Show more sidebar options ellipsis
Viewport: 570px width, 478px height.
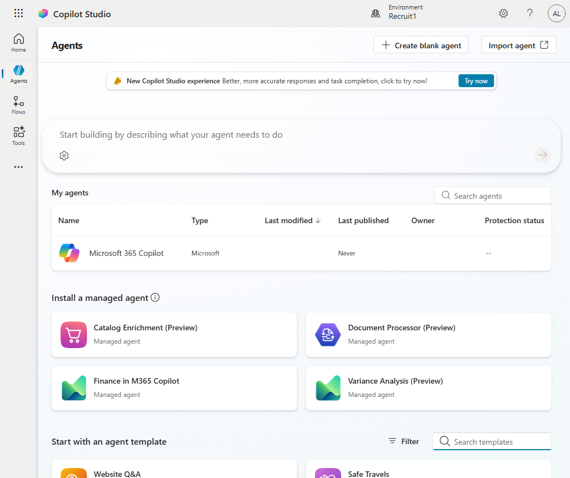pyautogui.click(x=18, y=167)
